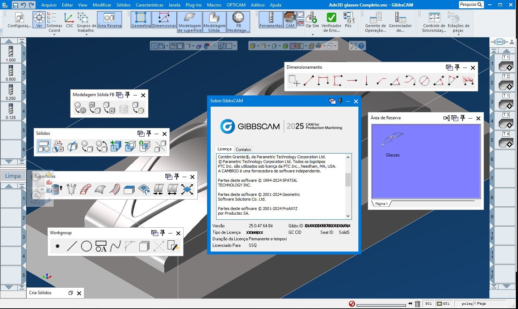The image size is (518, 309).
Task: Click the CAM palette icon
Action: point(290,20)
